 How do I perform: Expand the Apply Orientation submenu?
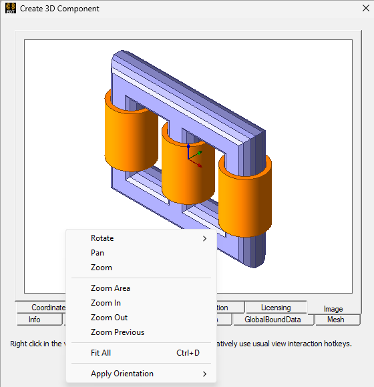point(141,374)
